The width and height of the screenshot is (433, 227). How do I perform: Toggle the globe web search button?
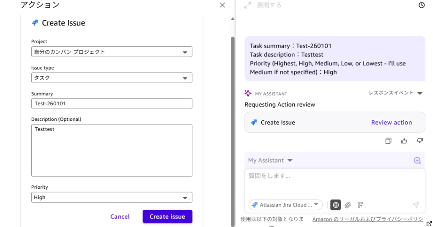click(x=335, y=205)
